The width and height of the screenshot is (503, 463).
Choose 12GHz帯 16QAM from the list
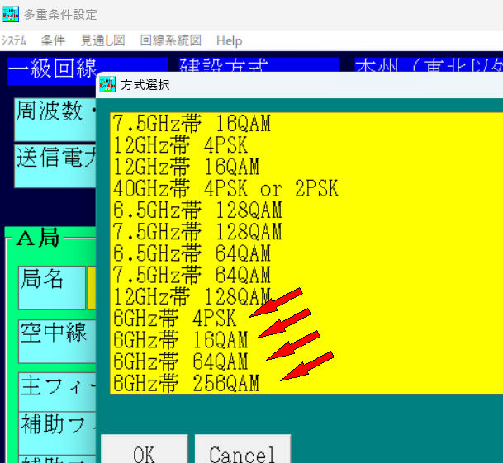[186, 167]
